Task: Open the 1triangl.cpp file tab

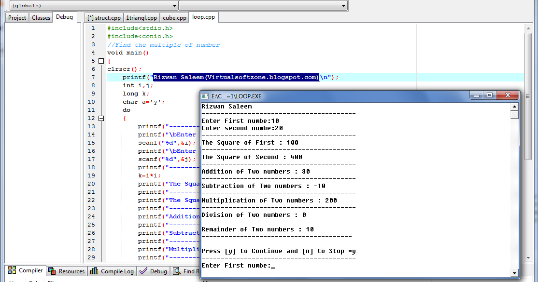Action: tap(142, 18)
